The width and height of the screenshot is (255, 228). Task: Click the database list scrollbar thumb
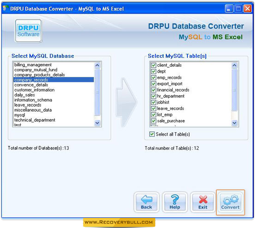(97, 92)
